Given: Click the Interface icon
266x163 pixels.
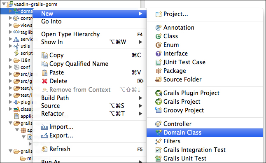Looking at the screenshot, I should click(x=159, y=54).
